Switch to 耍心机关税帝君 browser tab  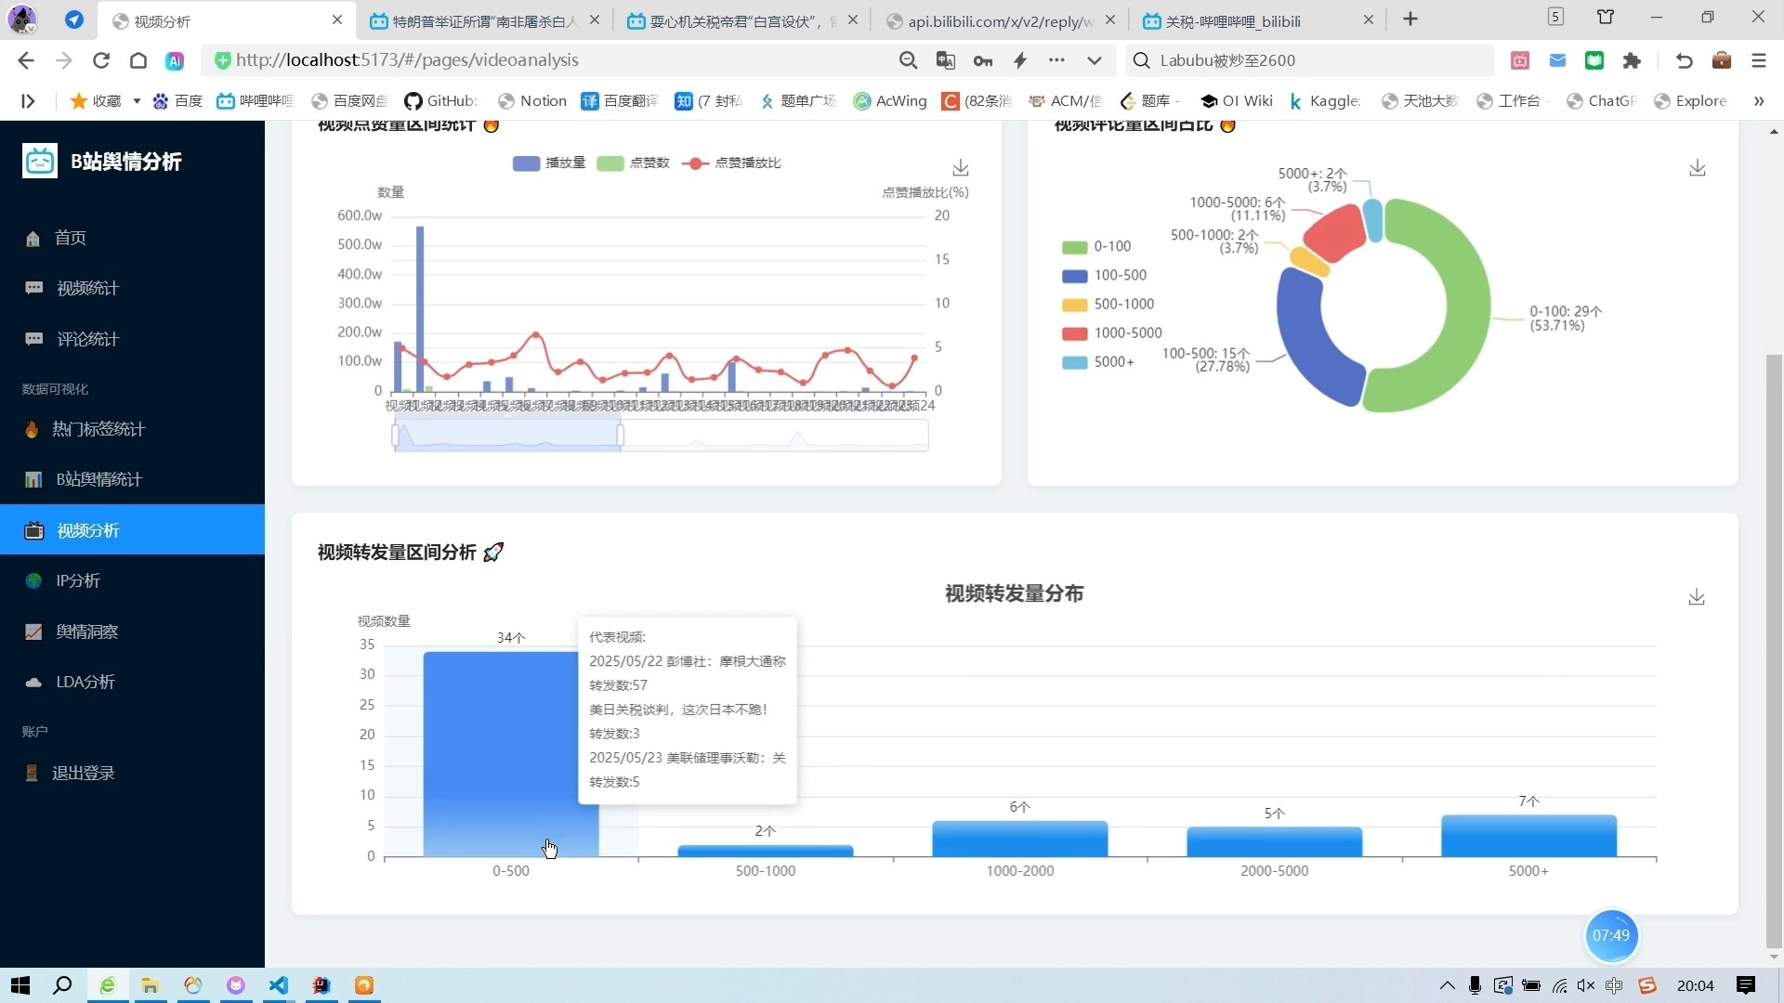(741, 20)
